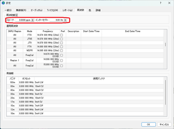
Task: Open the オーディオ tab
Action: [36, 10]
